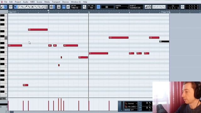Select the Glue tool
201x113 pixels.
pyautogui.click(x=36, y=7)
